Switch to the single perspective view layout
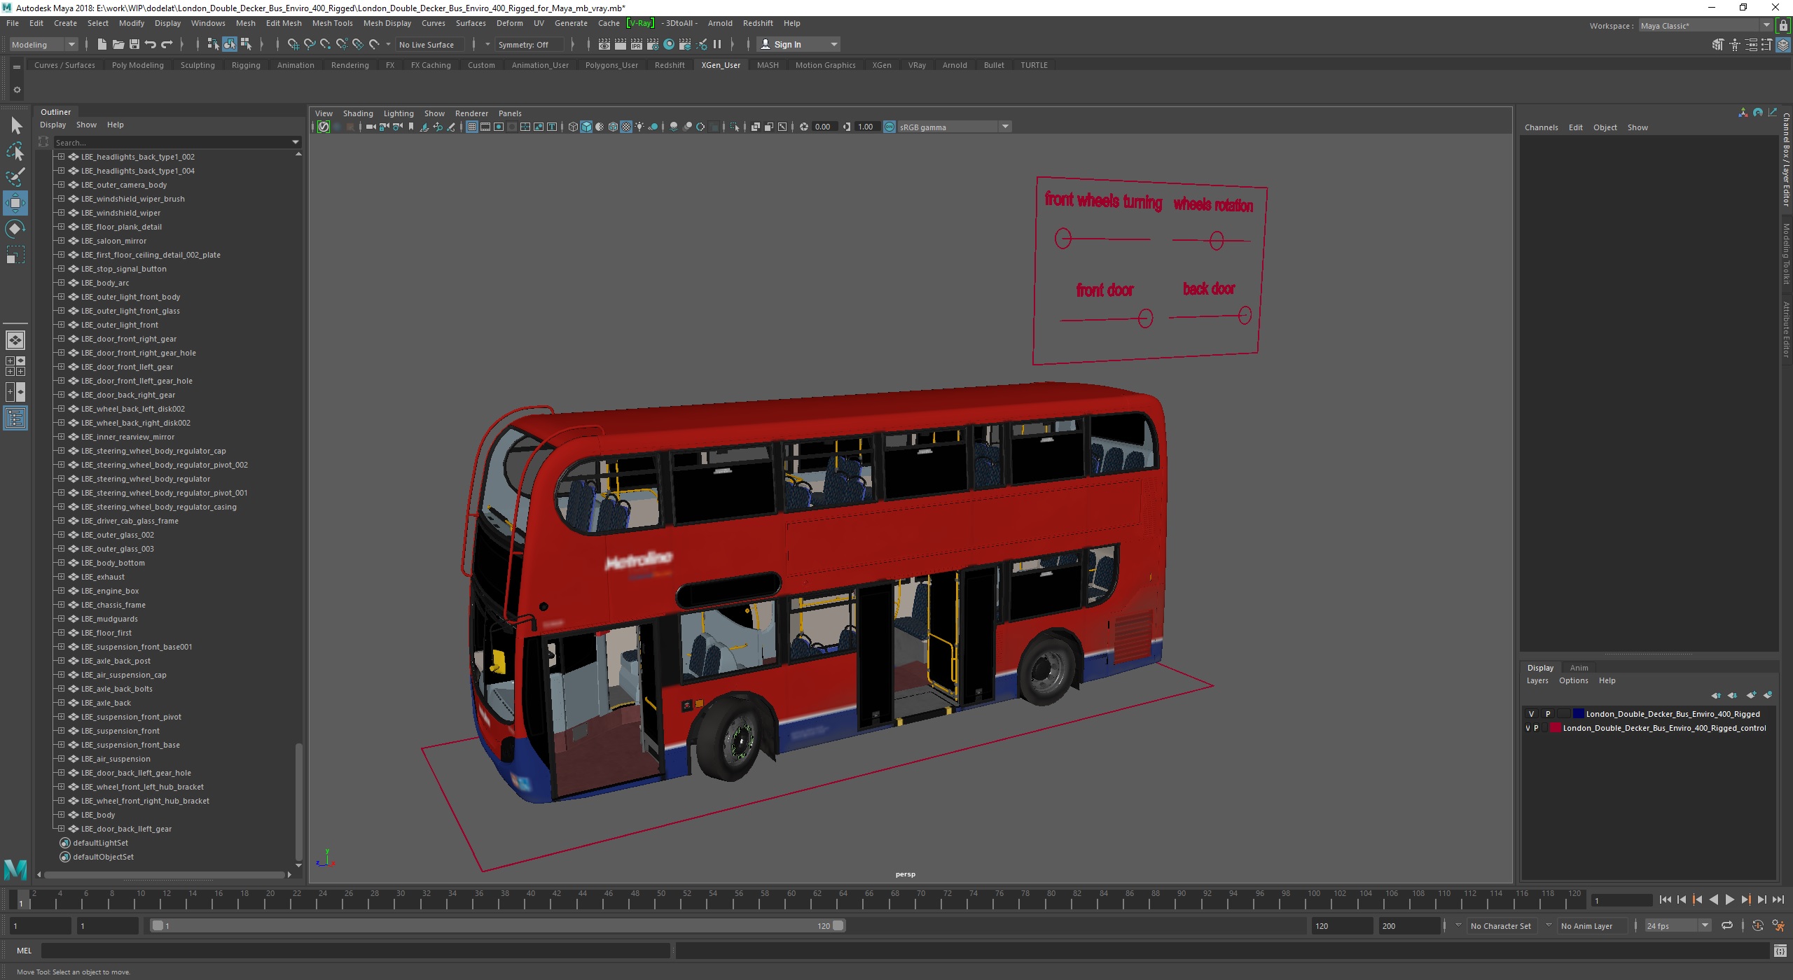 [x=15, y=340]
